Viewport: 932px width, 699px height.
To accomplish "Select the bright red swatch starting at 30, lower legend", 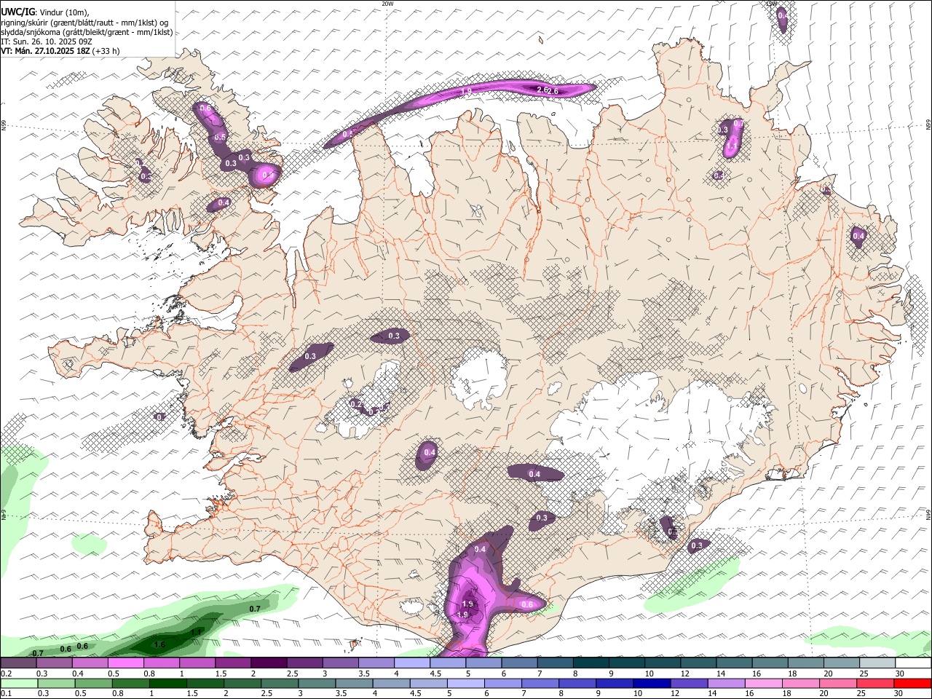I will tap(912, 683).
